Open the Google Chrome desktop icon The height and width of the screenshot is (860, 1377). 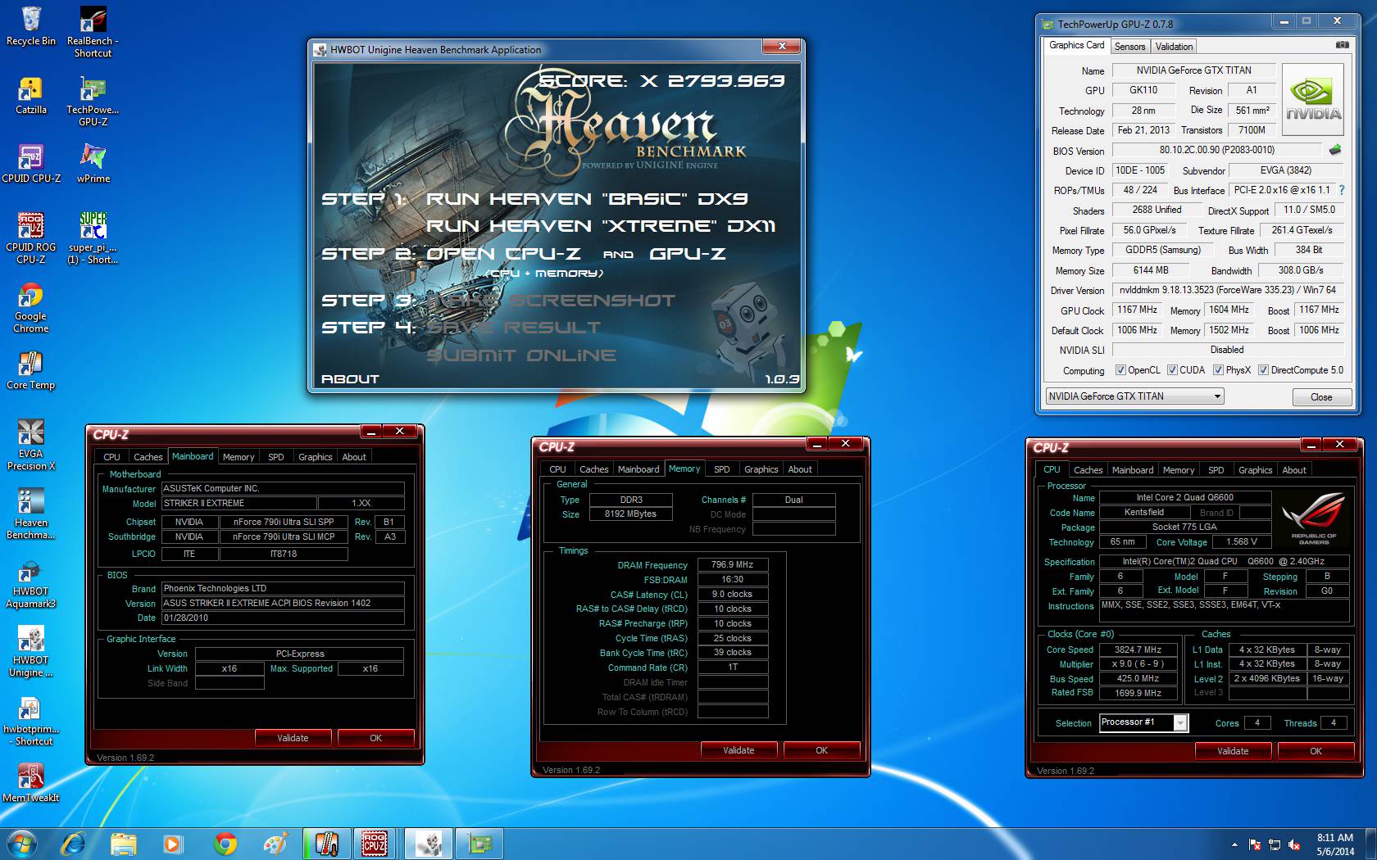tap(31, 308)
